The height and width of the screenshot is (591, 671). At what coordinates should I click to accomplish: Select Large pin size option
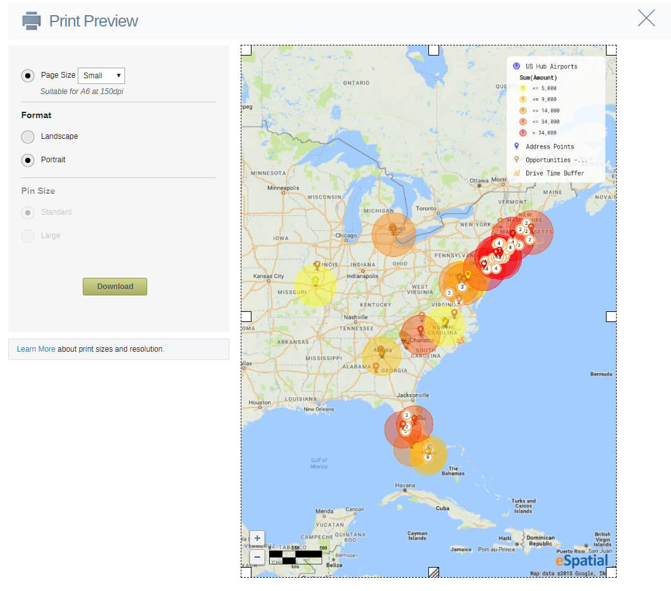pyautogui.click(x=28, y=236)
